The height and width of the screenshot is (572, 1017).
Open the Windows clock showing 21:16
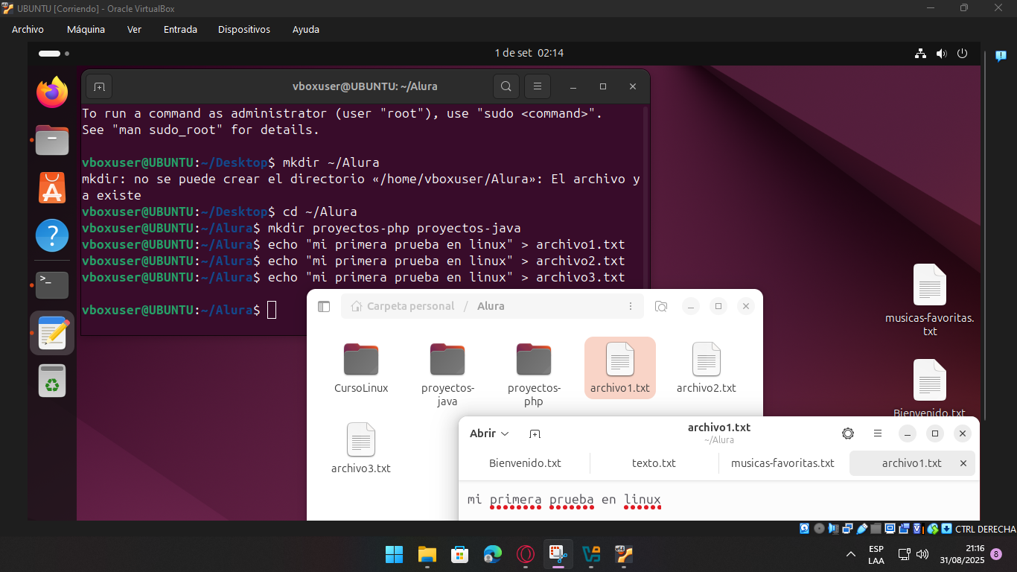962,554
